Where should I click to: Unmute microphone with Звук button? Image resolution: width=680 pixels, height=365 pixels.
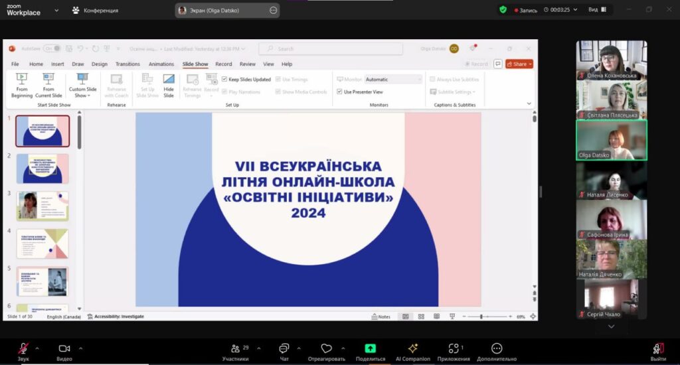pyautogui.click(x=23, y=352)
